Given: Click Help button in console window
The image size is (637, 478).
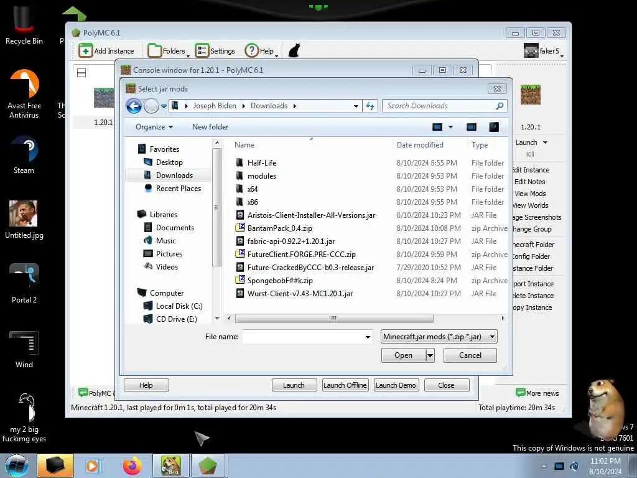Looking at the screenshot, I should (x=146, y=385).
